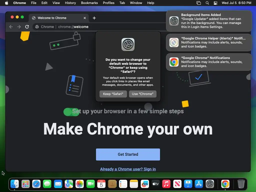This screenshot has width=256, height=192.
Task: Open App Store in the Dock
Action: pyautogui.click(x=199, y=184)
